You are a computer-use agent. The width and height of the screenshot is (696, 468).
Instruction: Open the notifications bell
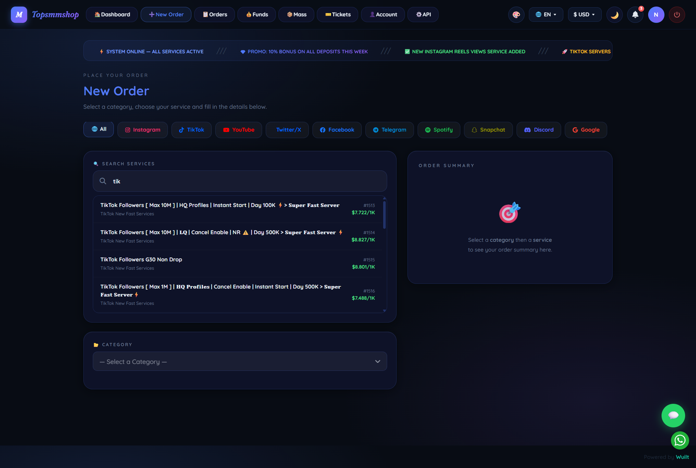(635, 15)
